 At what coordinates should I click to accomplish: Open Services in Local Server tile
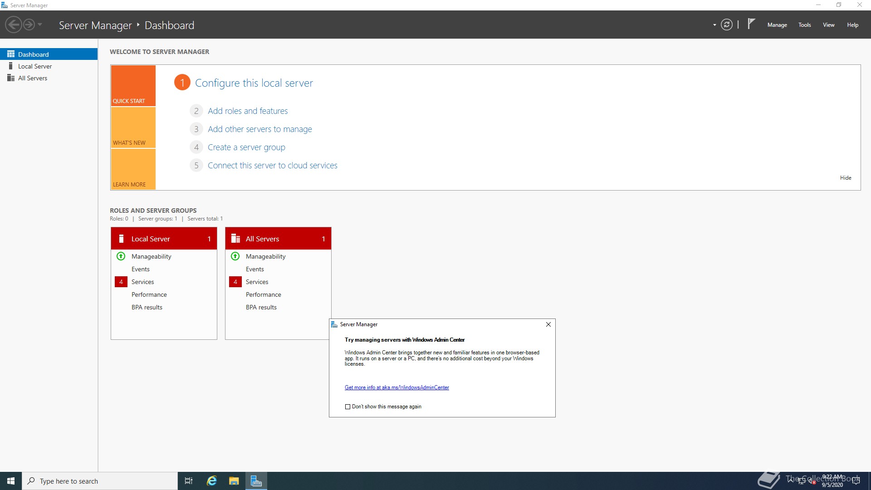click(143, 282)
